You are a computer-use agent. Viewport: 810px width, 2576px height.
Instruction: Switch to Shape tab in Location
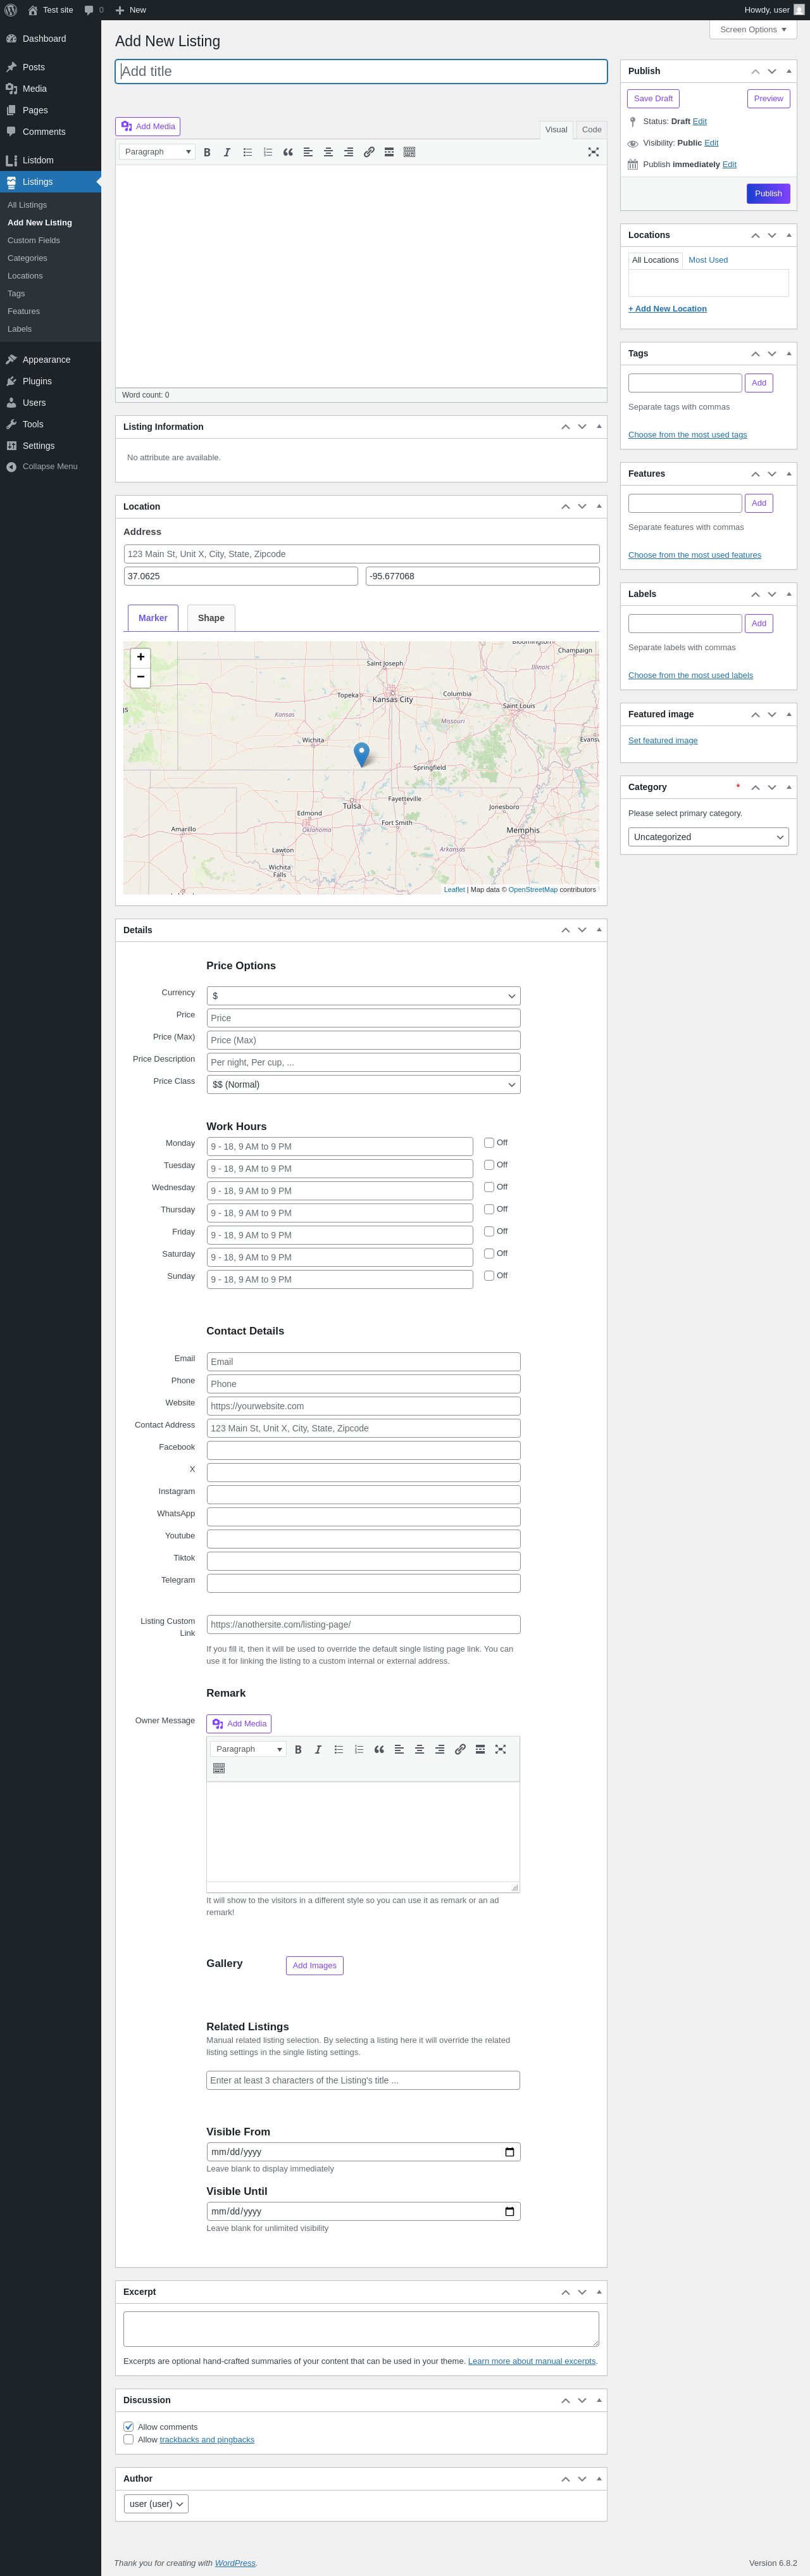[211, 618]
